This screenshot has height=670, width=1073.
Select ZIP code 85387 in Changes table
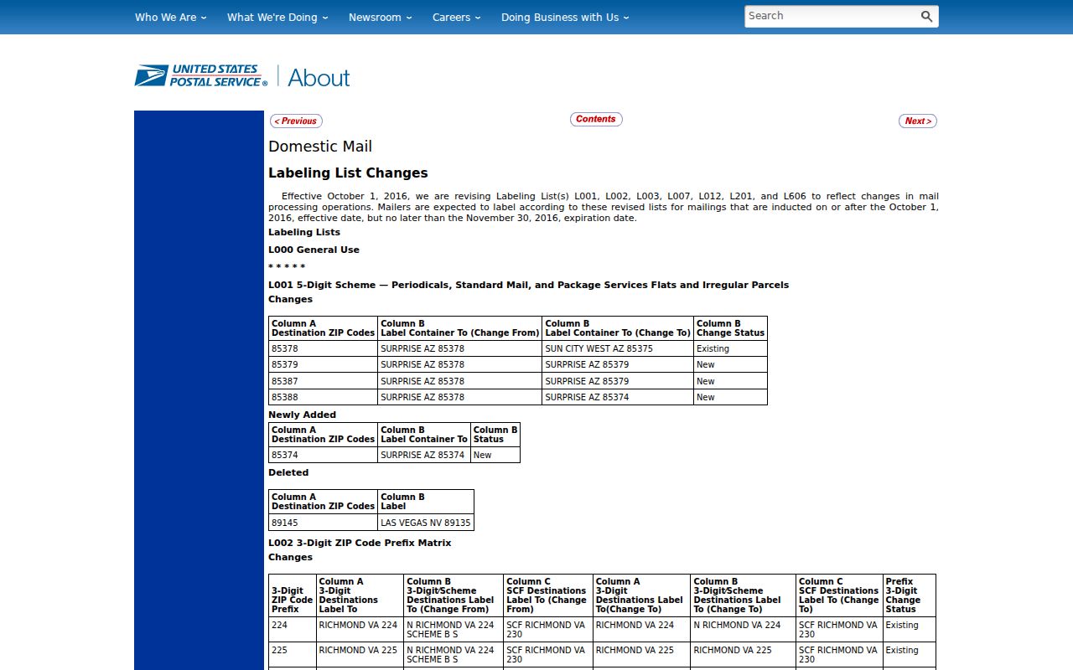[323, 381]
